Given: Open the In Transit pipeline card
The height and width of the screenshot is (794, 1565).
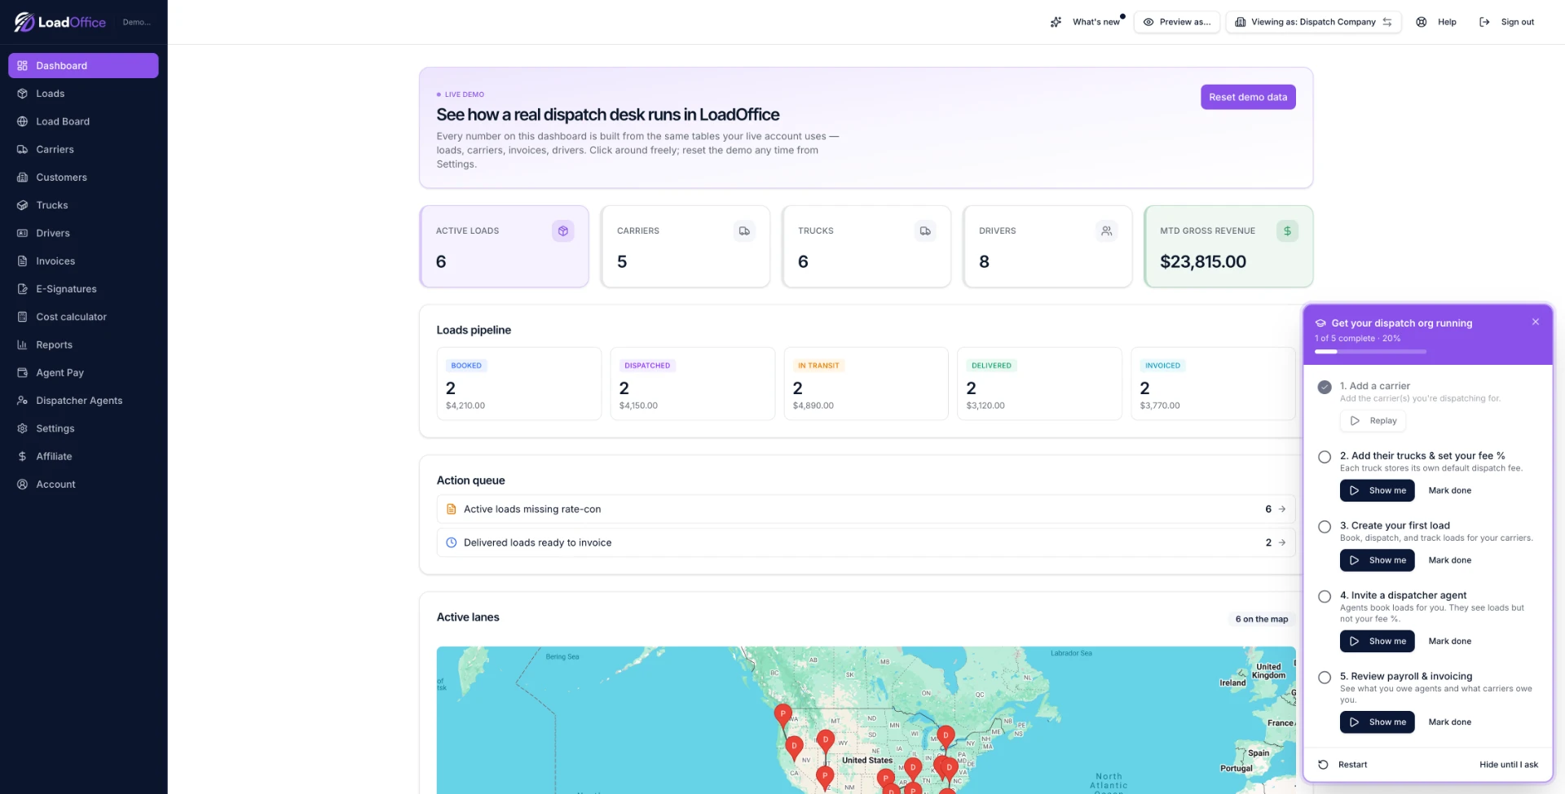Looking at the screenshot, I should click(x=866, y=384).
